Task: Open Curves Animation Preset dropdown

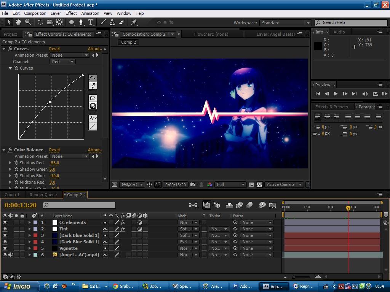Action: pos(69,55)
